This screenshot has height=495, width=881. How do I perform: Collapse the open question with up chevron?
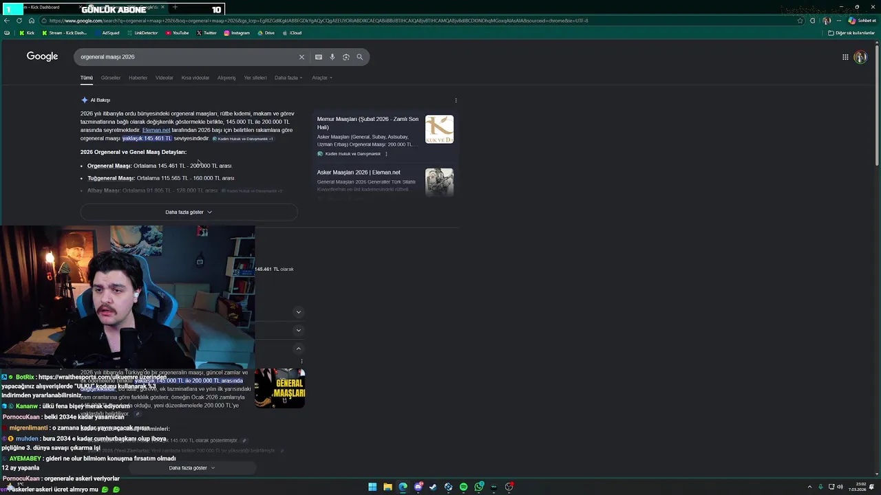[x=298, y=349]
